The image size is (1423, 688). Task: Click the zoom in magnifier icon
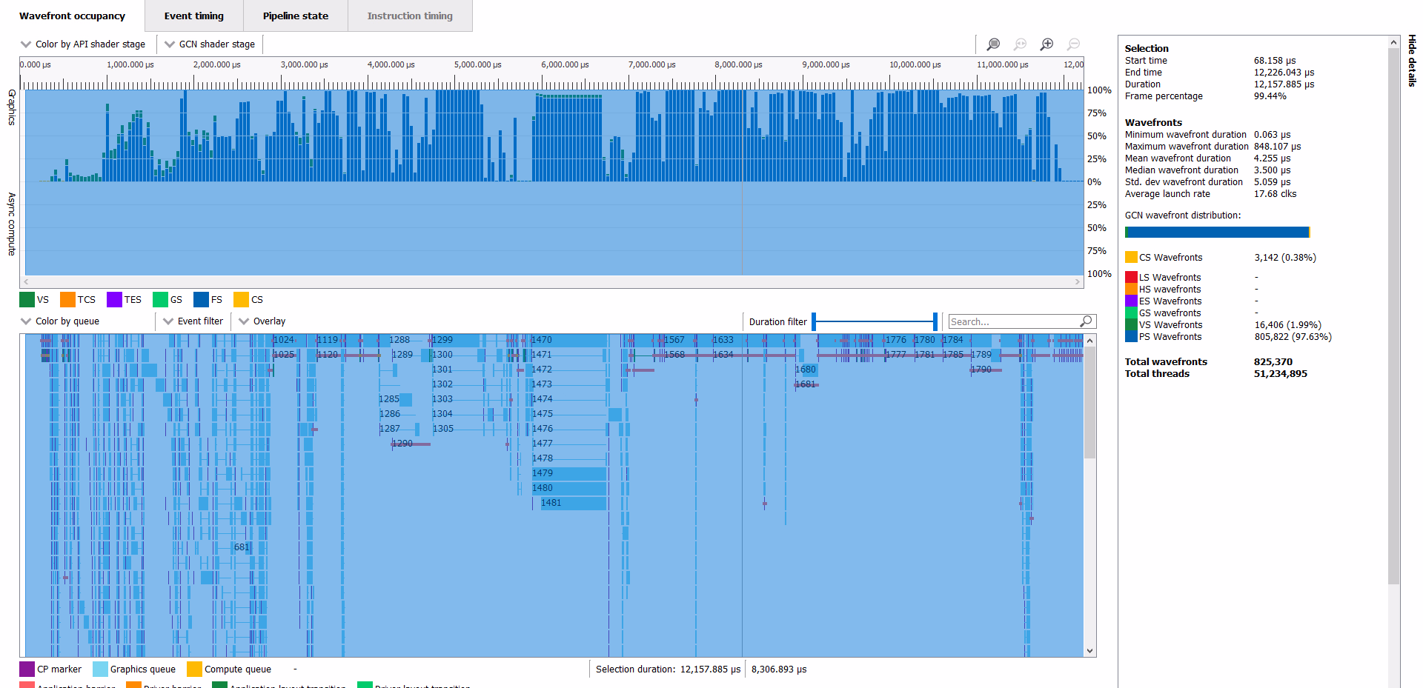1046,44
